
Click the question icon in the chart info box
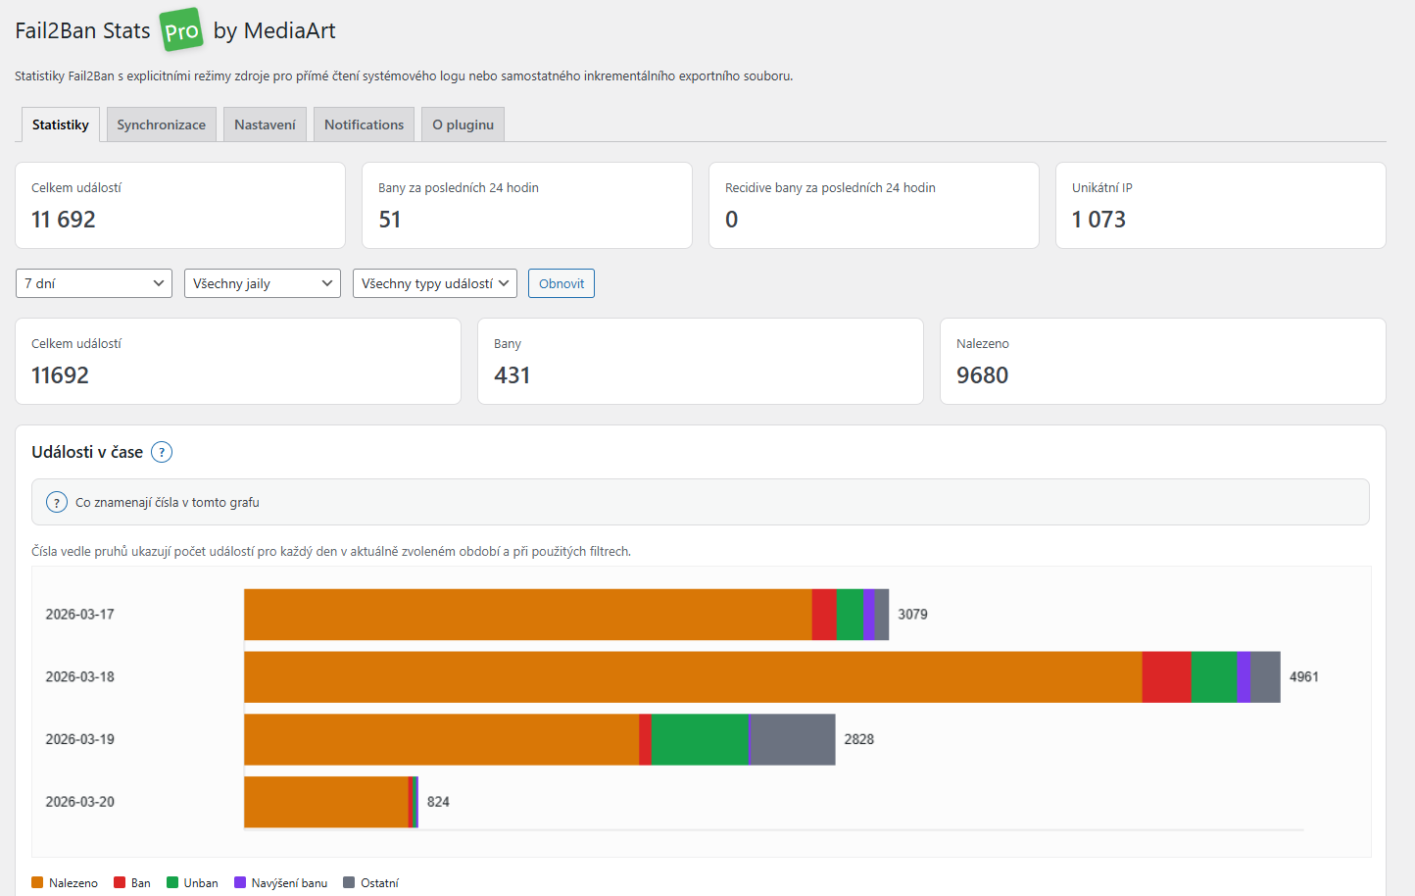pyautogui.click(x=57, y=502)
